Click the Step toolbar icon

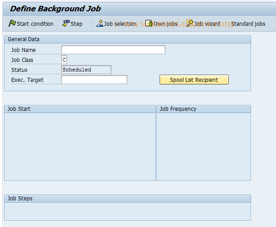coord(66,24)
